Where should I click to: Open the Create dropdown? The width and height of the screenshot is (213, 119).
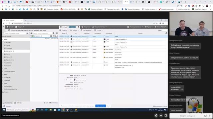coord(20,27)
